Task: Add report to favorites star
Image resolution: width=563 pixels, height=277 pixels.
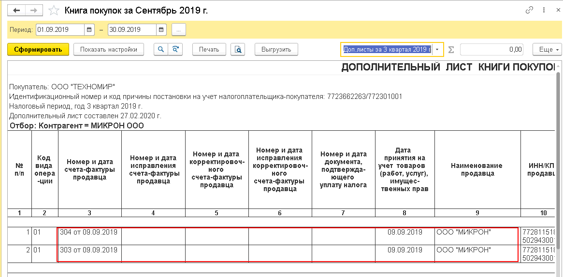Action: coord(54,11)
